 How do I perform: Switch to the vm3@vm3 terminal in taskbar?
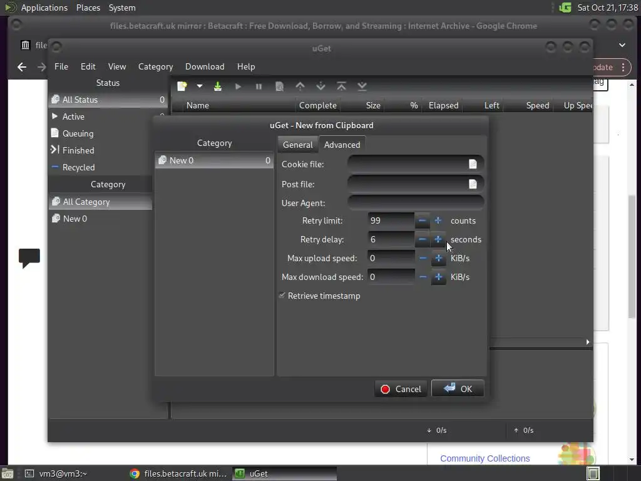56,473
